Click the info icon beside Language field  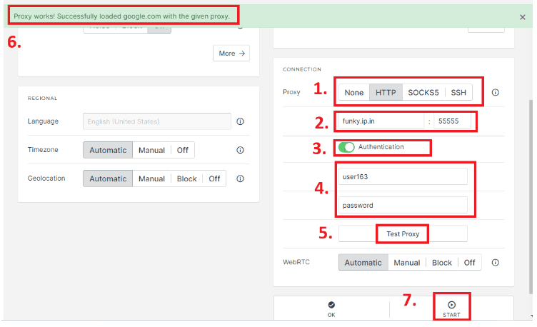(x=240, y=121)
